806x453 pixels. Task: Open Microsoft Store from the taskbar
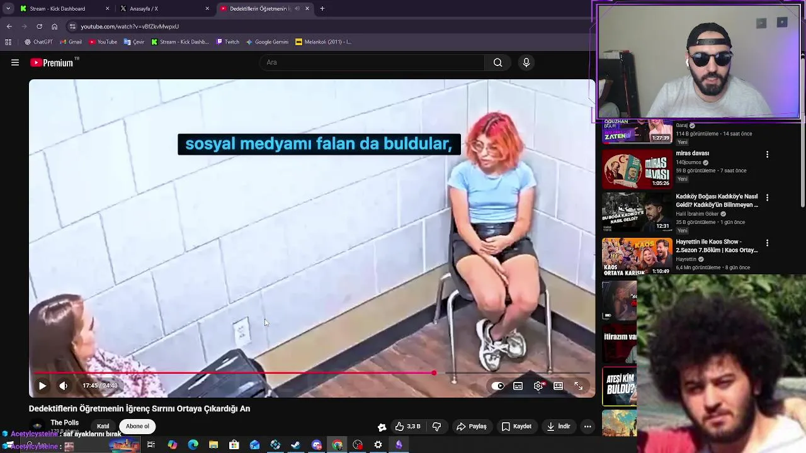click(x=234, y=445)
